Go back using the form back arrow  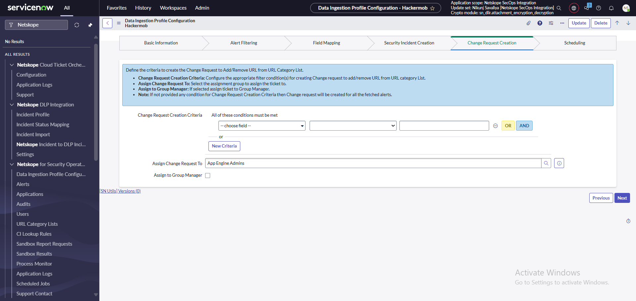107,23
